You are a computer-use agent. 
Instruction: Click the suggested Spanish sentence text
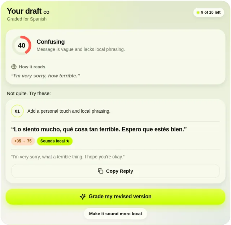click(99, 129)
